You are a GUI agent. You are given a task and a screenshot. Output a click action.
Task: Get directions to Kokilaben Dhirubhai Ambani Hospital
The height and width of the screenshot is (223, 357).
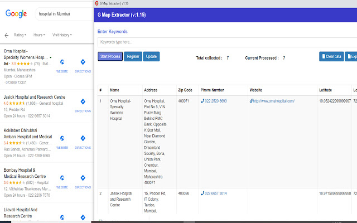click(83, 138)
